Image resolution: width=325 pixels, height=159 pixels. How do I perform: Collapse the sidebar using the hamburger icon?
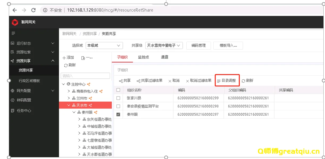(13, 33)
